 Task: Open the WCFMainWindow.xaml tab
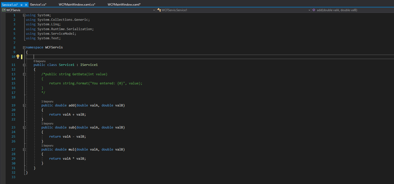coord(124,5)
